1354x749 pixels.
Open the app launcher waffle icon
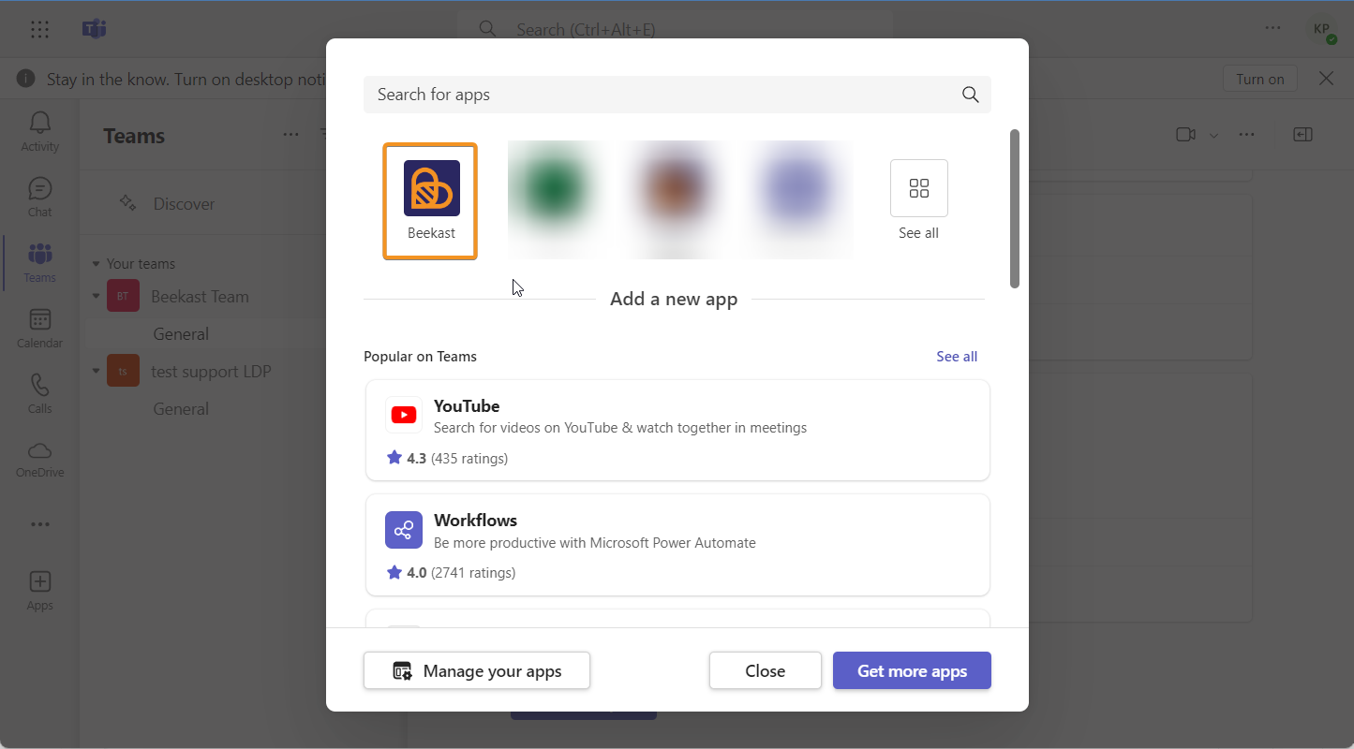tap(39, 29)
